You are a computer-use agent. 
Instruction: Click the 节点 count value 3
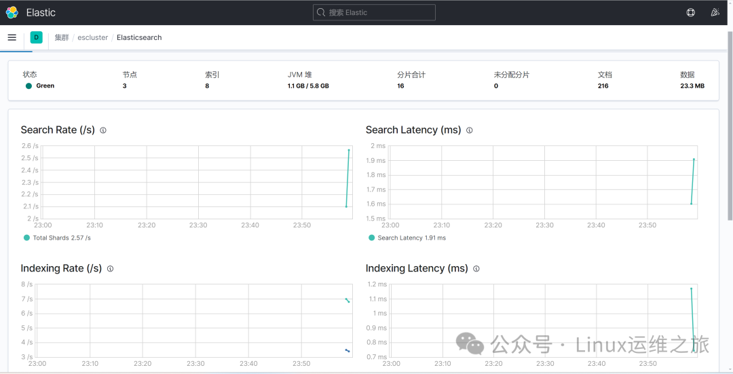[125, 86]
